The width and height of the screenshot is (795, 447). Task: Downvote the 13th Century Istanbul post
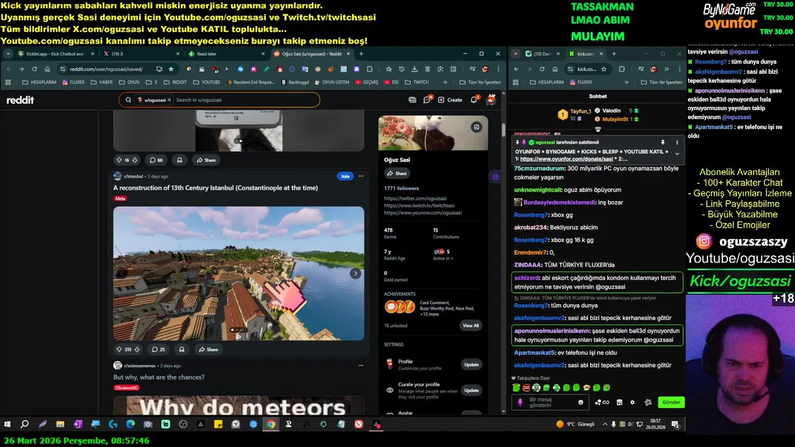137,350
